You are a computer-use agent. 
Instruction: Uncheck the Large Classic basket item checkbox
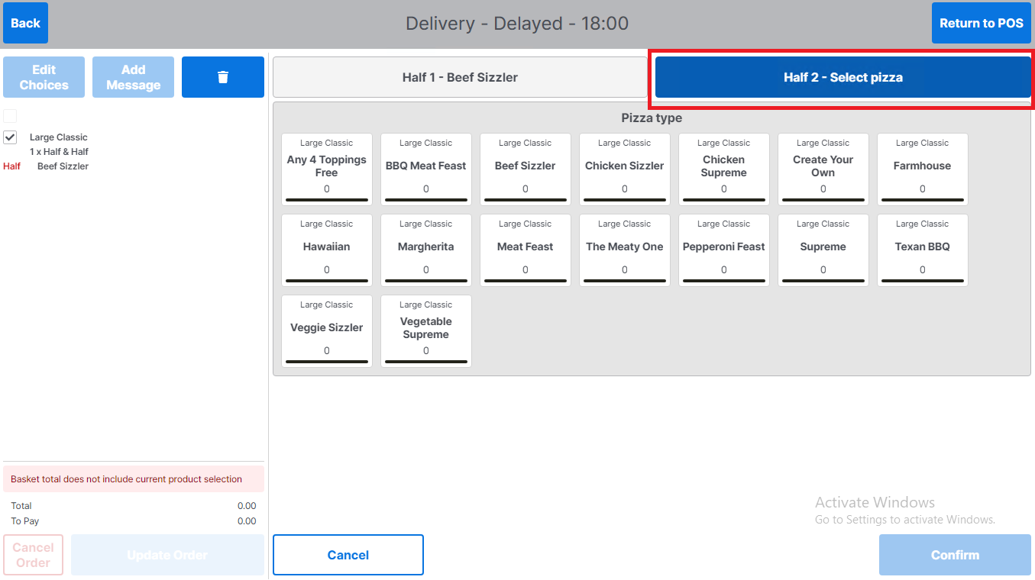pyautogui.click(x=11, y=137)
